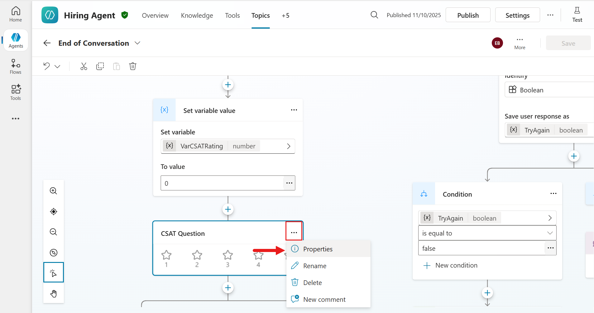Select the 3-star CSAT rating
The height and width of the screenshot is (313, 594).
point(228,256)
